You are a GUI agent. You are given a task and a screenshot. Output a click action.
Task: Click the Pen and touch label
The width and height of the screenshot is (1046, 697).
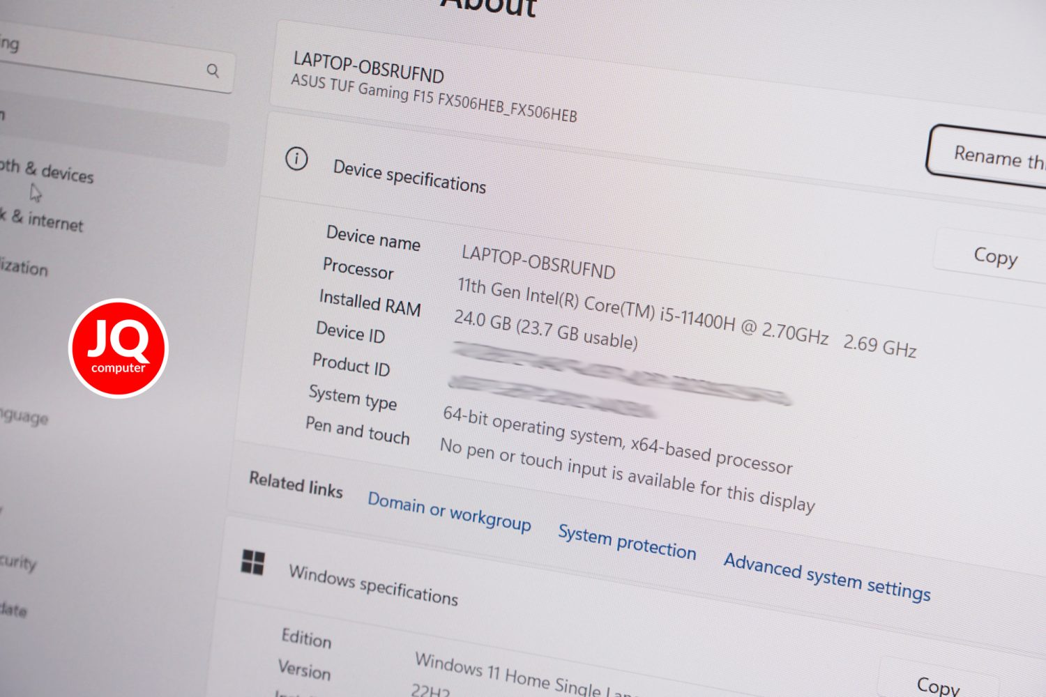pyautogui.click(x=357, y=430)
